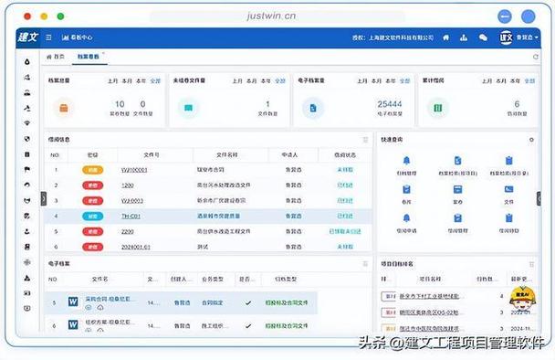
Task: Open the 项目归档排名 panel menu icon
Action: (x=531, y=264)
